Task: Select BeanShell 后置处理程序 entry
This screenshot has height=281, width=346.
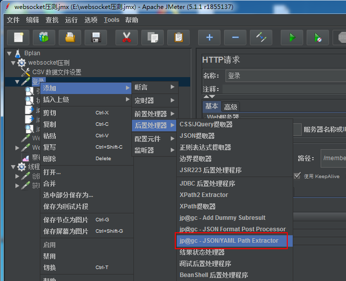Action: click(235, 275)
